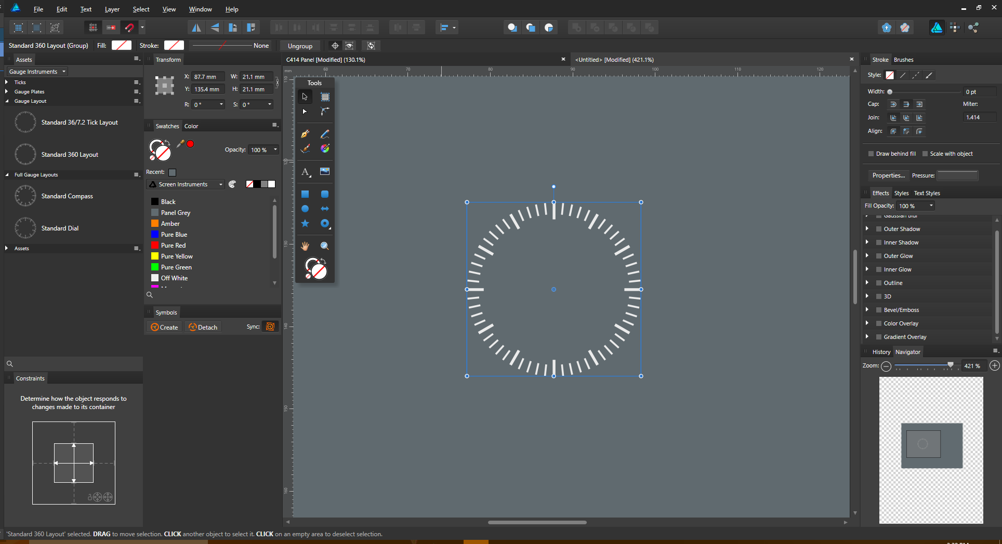Click the context toolbar Fill swatch
Image resolution: width=1002 pixels, height=544 pixels.
coord(122,46)
